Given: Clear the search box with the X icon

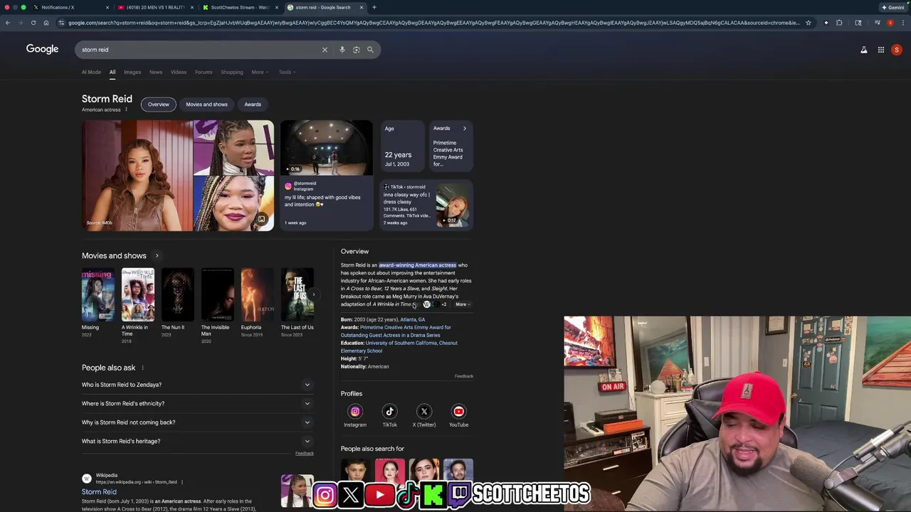Looking at the screenshot, I should [325, 50].
